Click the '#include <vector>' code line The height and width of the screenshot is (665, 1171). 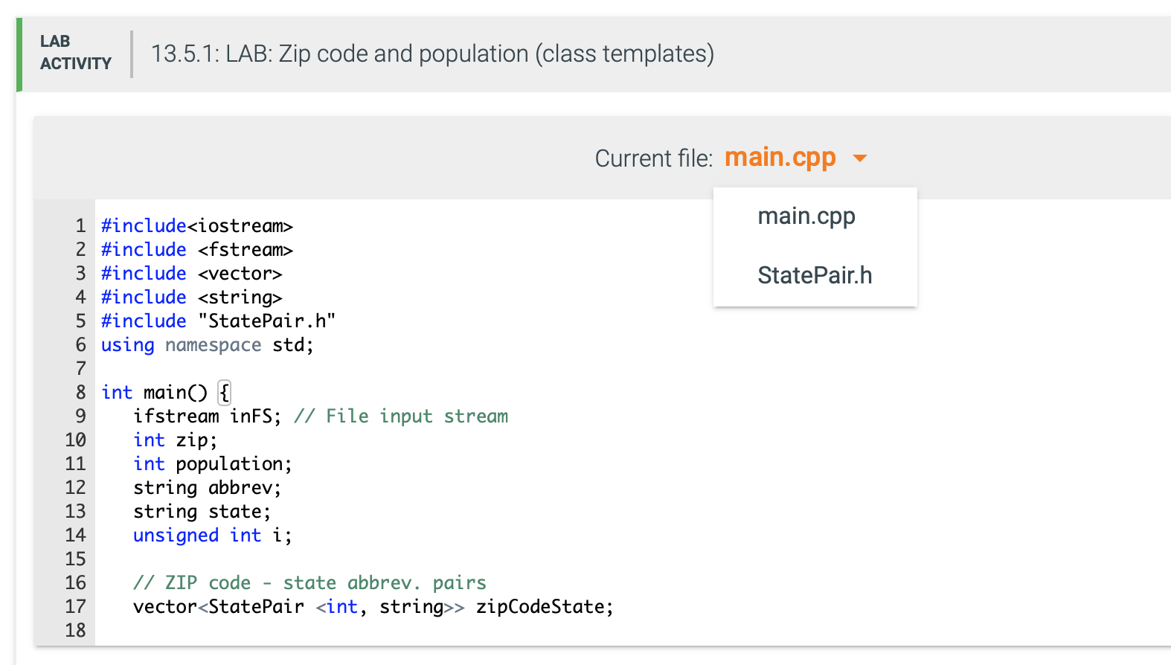point(192,273)
